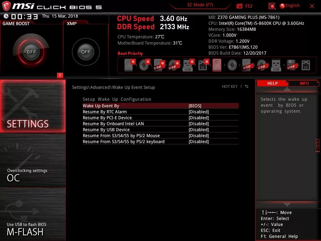Click the Memory Size: 16384MB line
The image size is (321, 241).
point(232,29)
